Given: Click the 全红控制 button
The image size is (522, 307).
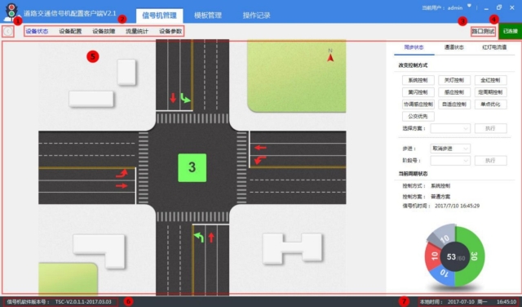Looking at the screenshot, I should pyautogui.click(x=491, y=80).
